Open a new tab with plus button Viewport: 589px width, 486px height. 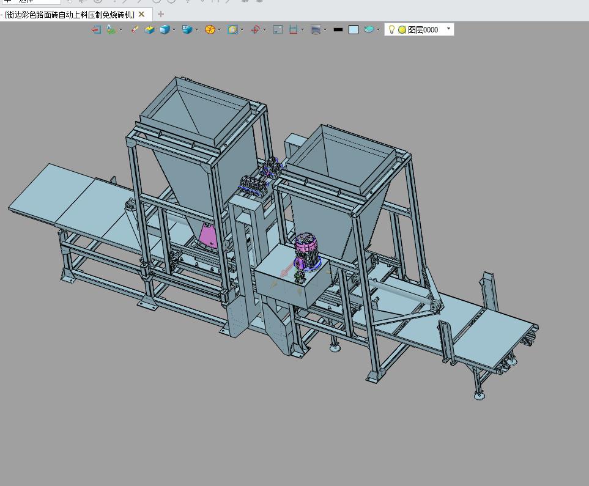click(161, 14)
